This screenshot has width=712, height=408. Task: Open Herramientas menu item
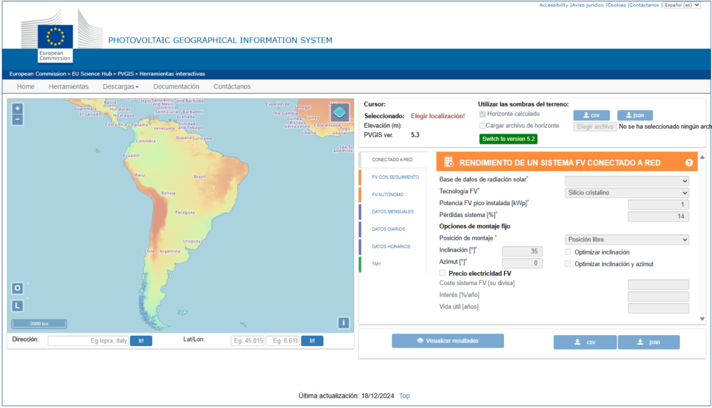pos(69,87)
